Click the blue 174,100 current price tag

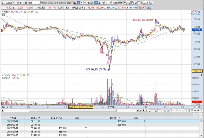click(197, 30)
